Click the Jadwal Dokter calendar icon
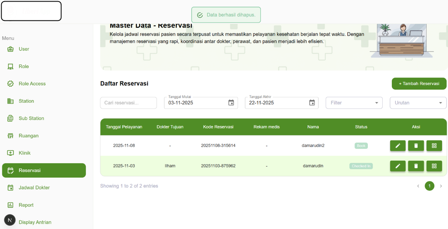 (x=10, y=188)
